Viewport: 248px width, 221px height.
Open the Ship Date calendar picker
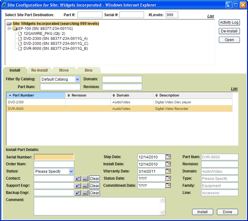168,157
